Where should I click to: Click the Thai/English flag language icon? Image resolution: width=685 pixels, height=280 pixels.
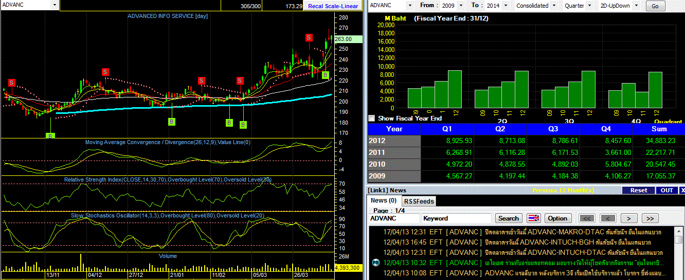pos(534,218)
